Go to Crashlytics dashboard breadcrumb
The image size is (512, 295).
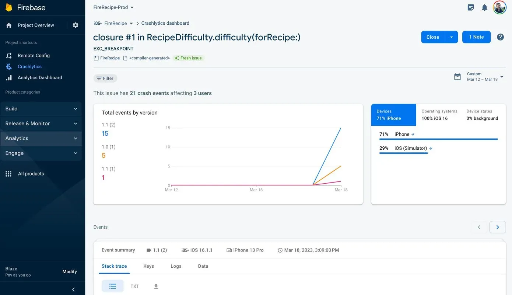[165, 23]
